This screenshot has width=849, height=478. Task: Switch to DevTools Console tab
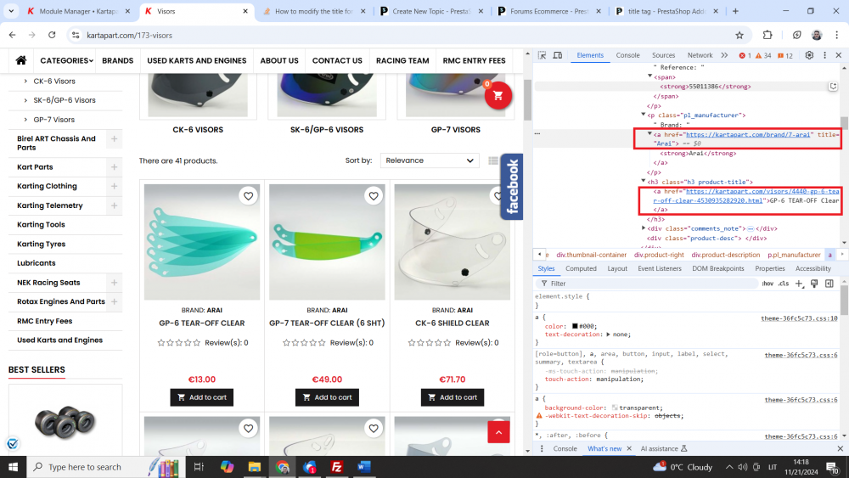(x=627, y=55)
